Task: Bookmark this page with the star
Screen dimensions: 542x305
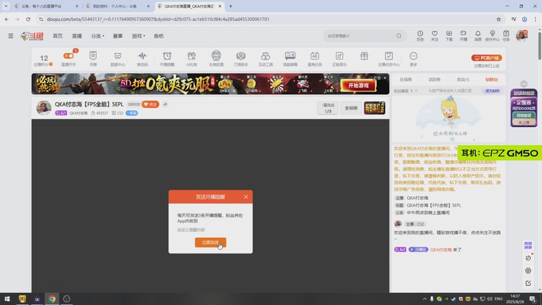Action: [x=499, y=20]
